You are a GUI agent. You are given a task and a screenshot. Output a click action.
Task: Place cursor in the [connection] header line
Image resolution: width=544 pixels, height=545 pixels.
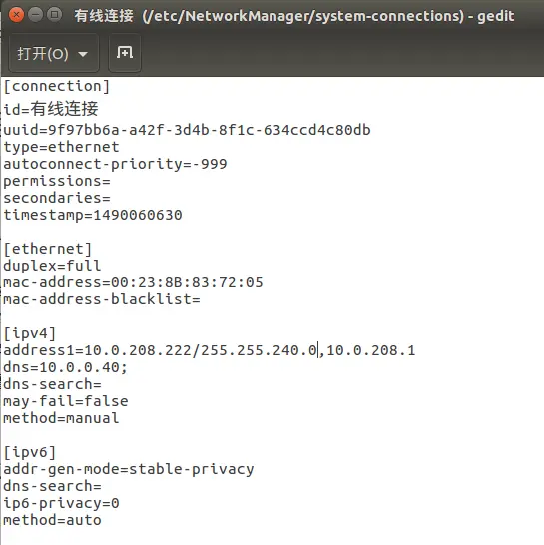pos(56,86)
